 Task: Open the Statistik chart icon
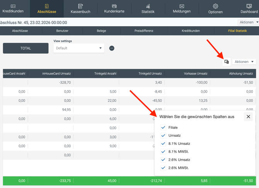[x=148, y=6]
